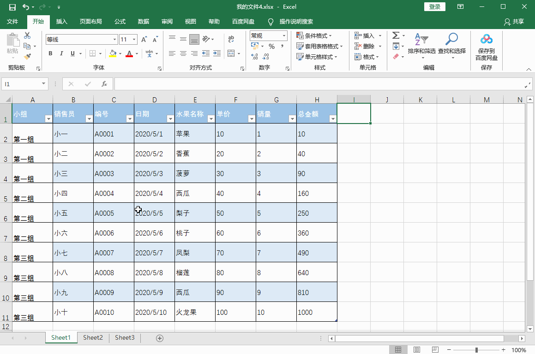This screenshot has height=354, width=535.
Task: Switch to the 插入 ribbon tab
Action: (62, 22)
